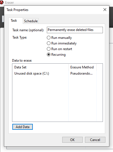Click the Pseudorando... erasure method cell
113x152 pixels.
point(81,73)
